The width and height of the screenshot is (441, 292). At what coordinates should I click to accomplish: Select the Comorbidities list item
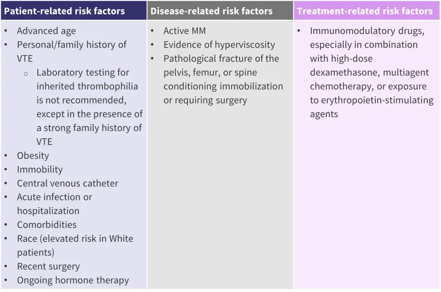tap(47, 225)
